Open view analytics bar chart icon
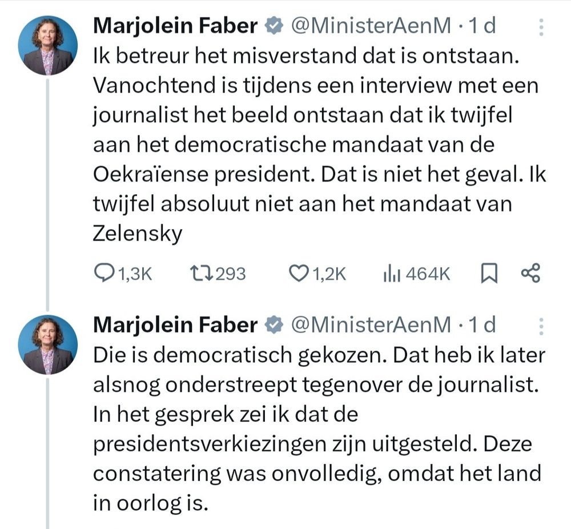The width and height of the screenshot is (571, 529). [391, 274]
